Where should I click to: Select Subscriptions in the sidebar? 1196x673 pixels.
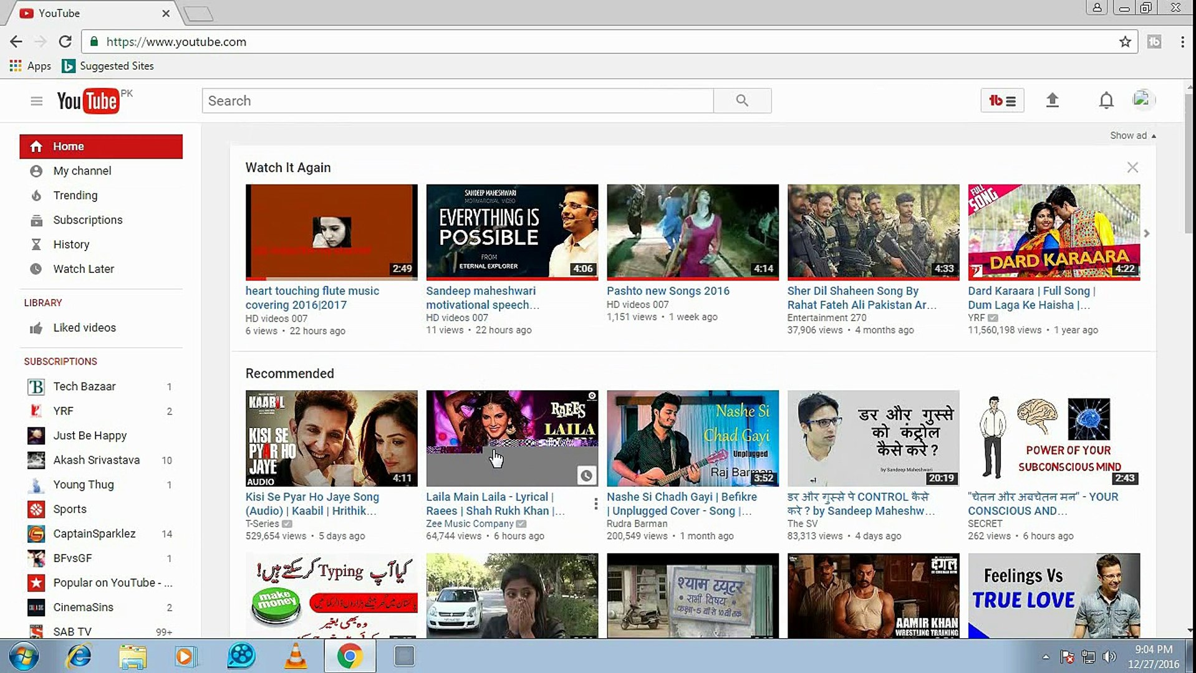pyautogui.click(x=87, y=220)
